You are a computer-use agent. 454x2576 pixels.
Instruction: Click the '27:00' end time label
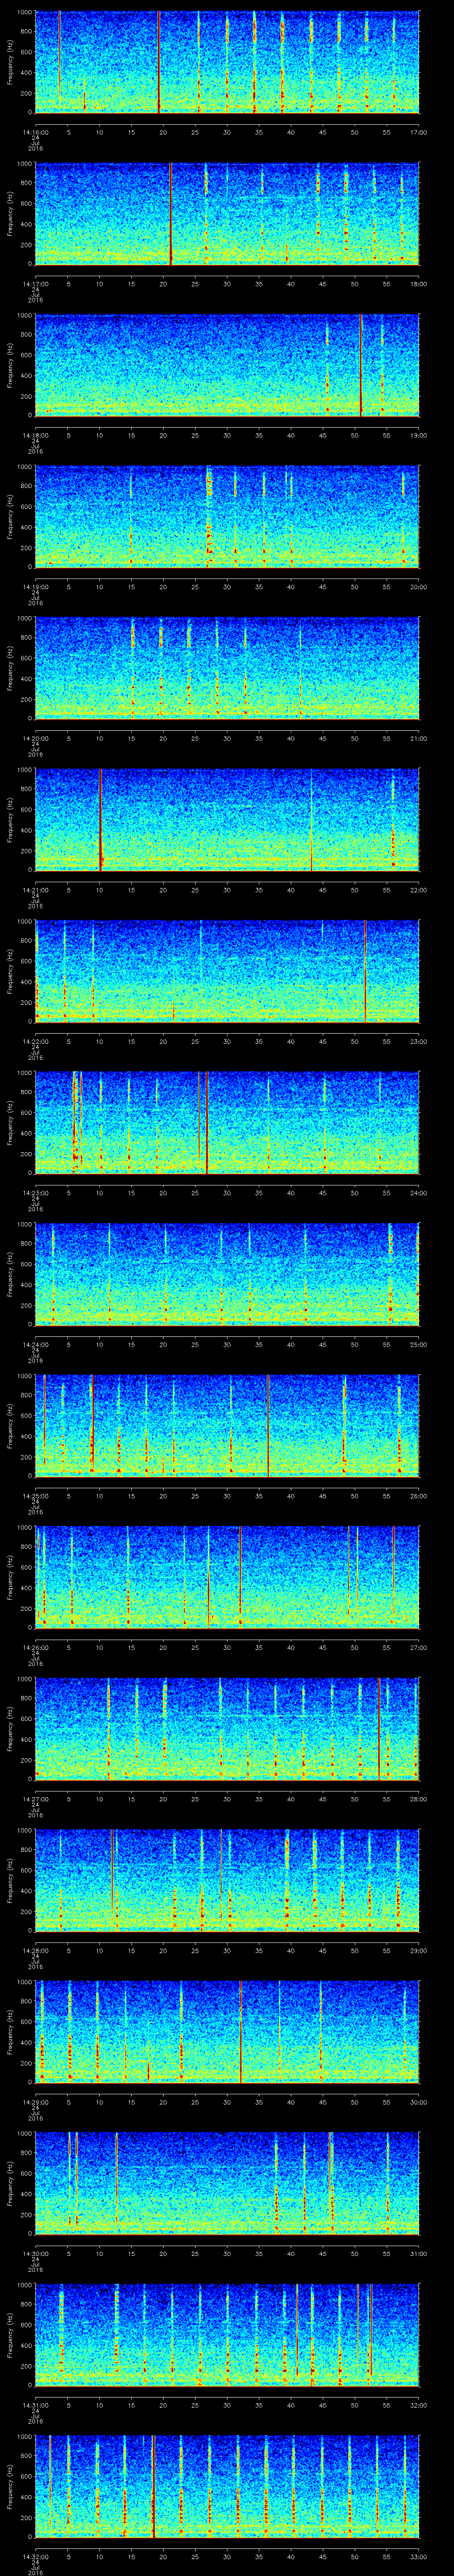(418, 1647)
